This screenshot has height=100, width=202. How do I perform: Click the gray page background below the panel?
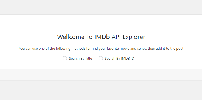101,90
